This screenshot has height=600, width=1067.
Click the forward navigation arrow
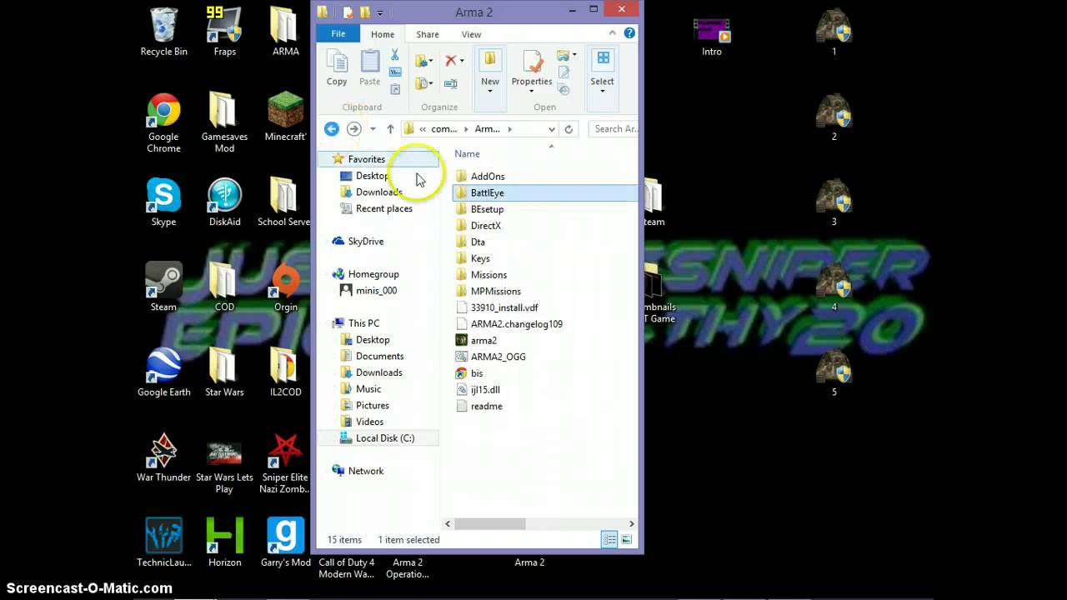coord(353,128)
